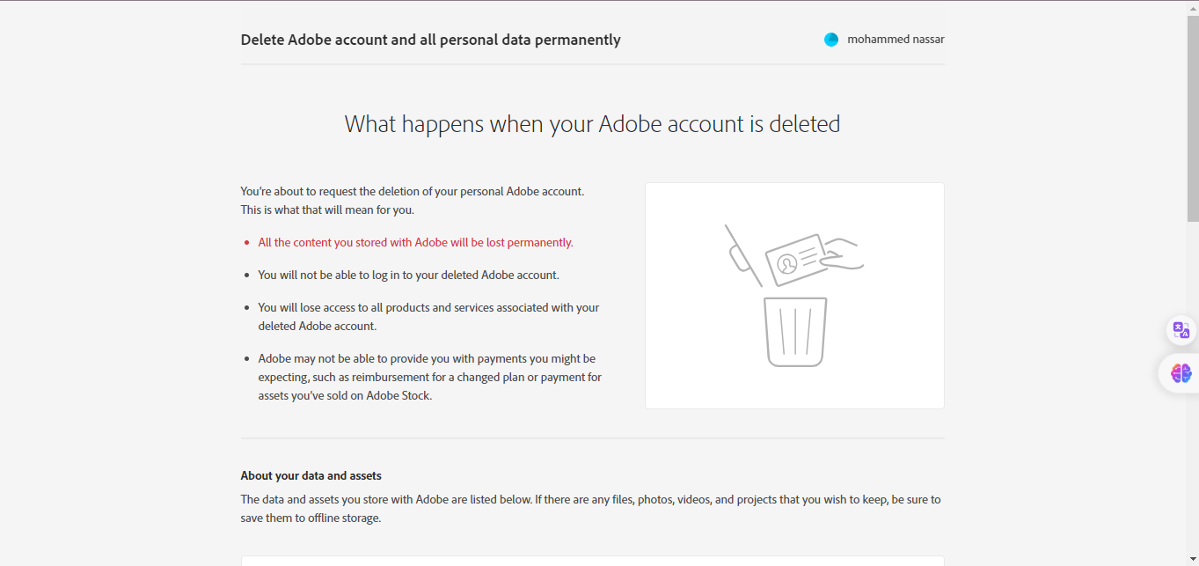Click the white illustration card panel
1199x566 pixels.
coord(794,296)
